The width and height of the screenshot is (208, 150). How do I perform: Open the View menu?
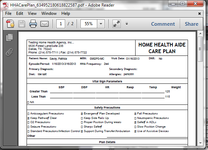pyautogui.click(x=32, y=13)
